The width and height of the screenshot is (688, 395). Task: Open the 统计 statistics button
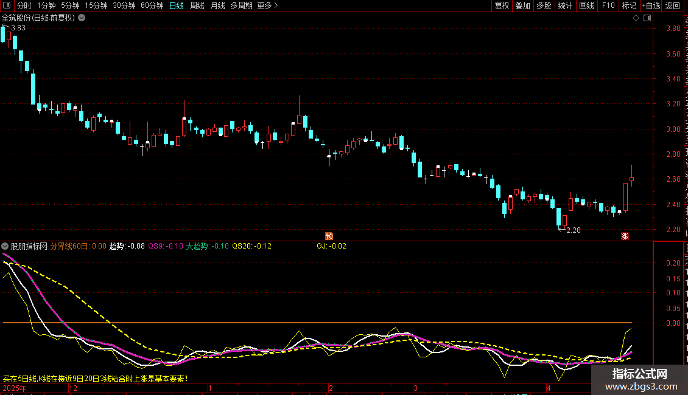point(564,5)
